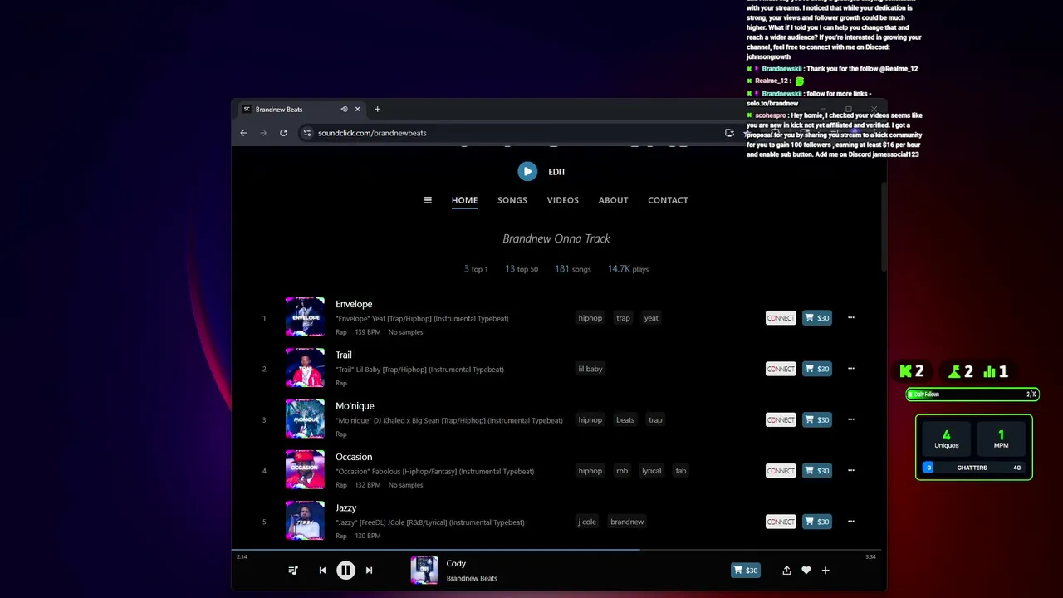Buy Occasion with the $30 cart button
Screen dimensions: 1063x598
coord(817,471)
